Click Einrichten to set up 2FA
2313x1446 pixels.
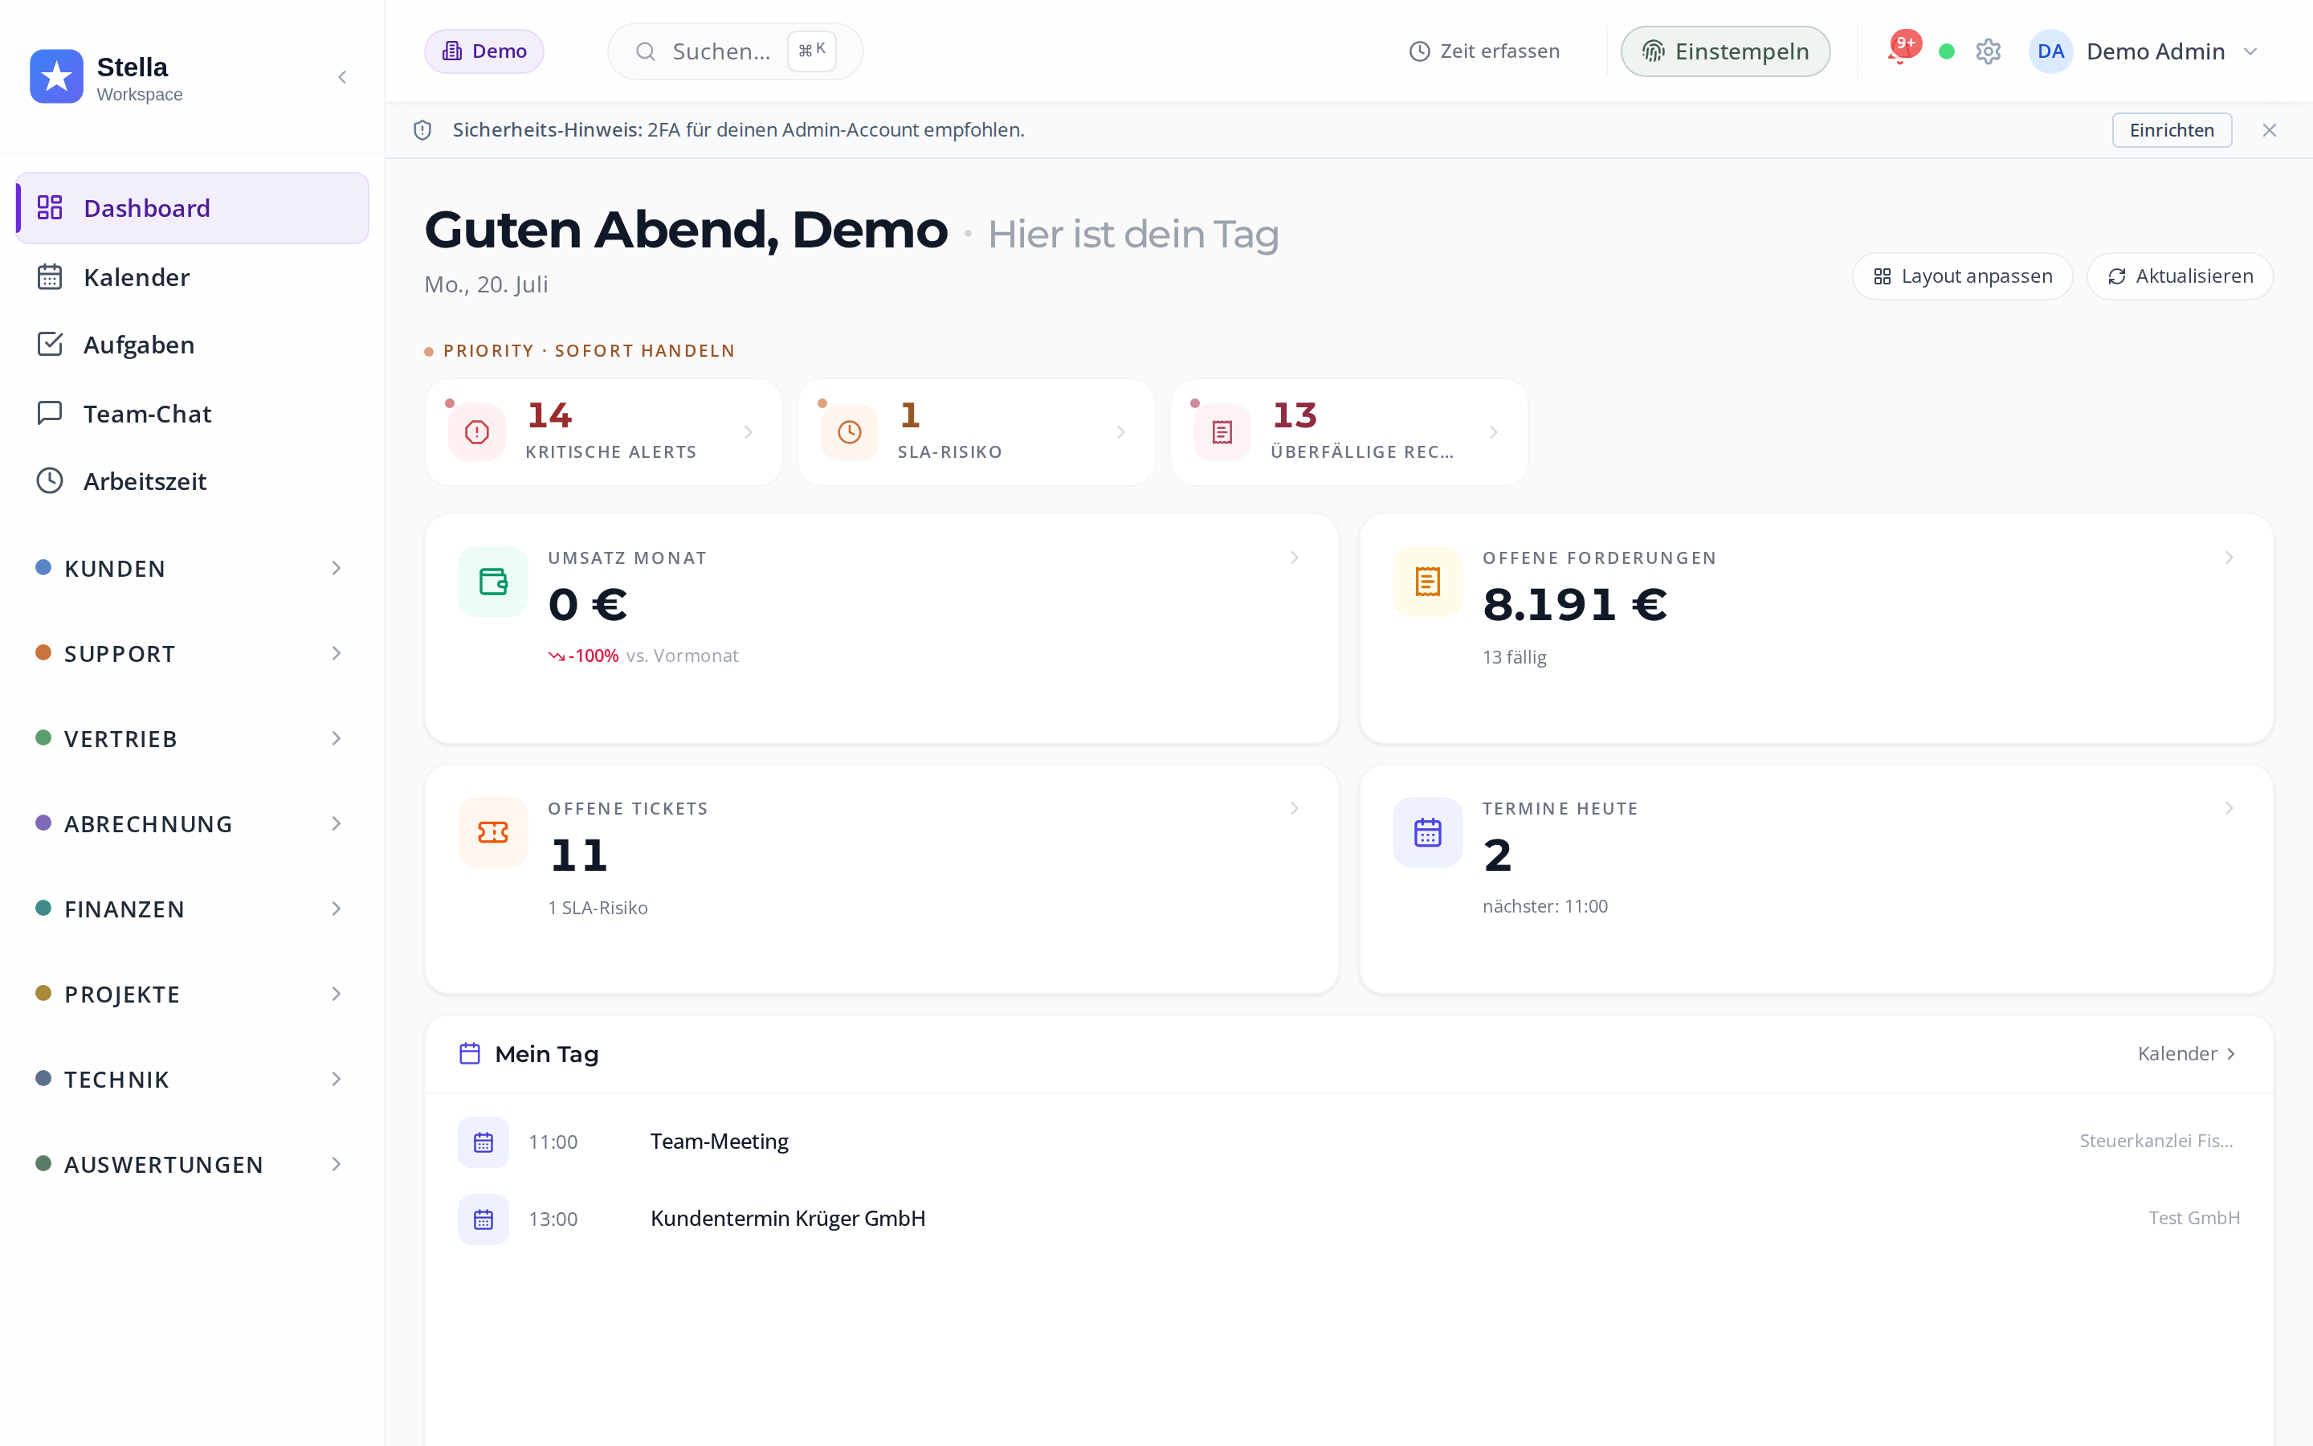point(2172,130)
